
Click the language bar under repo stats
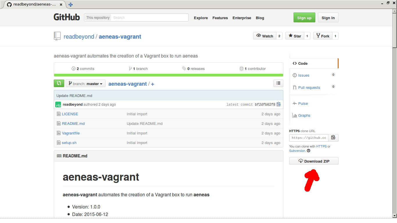pyautogui.click(x=169, y=75)
